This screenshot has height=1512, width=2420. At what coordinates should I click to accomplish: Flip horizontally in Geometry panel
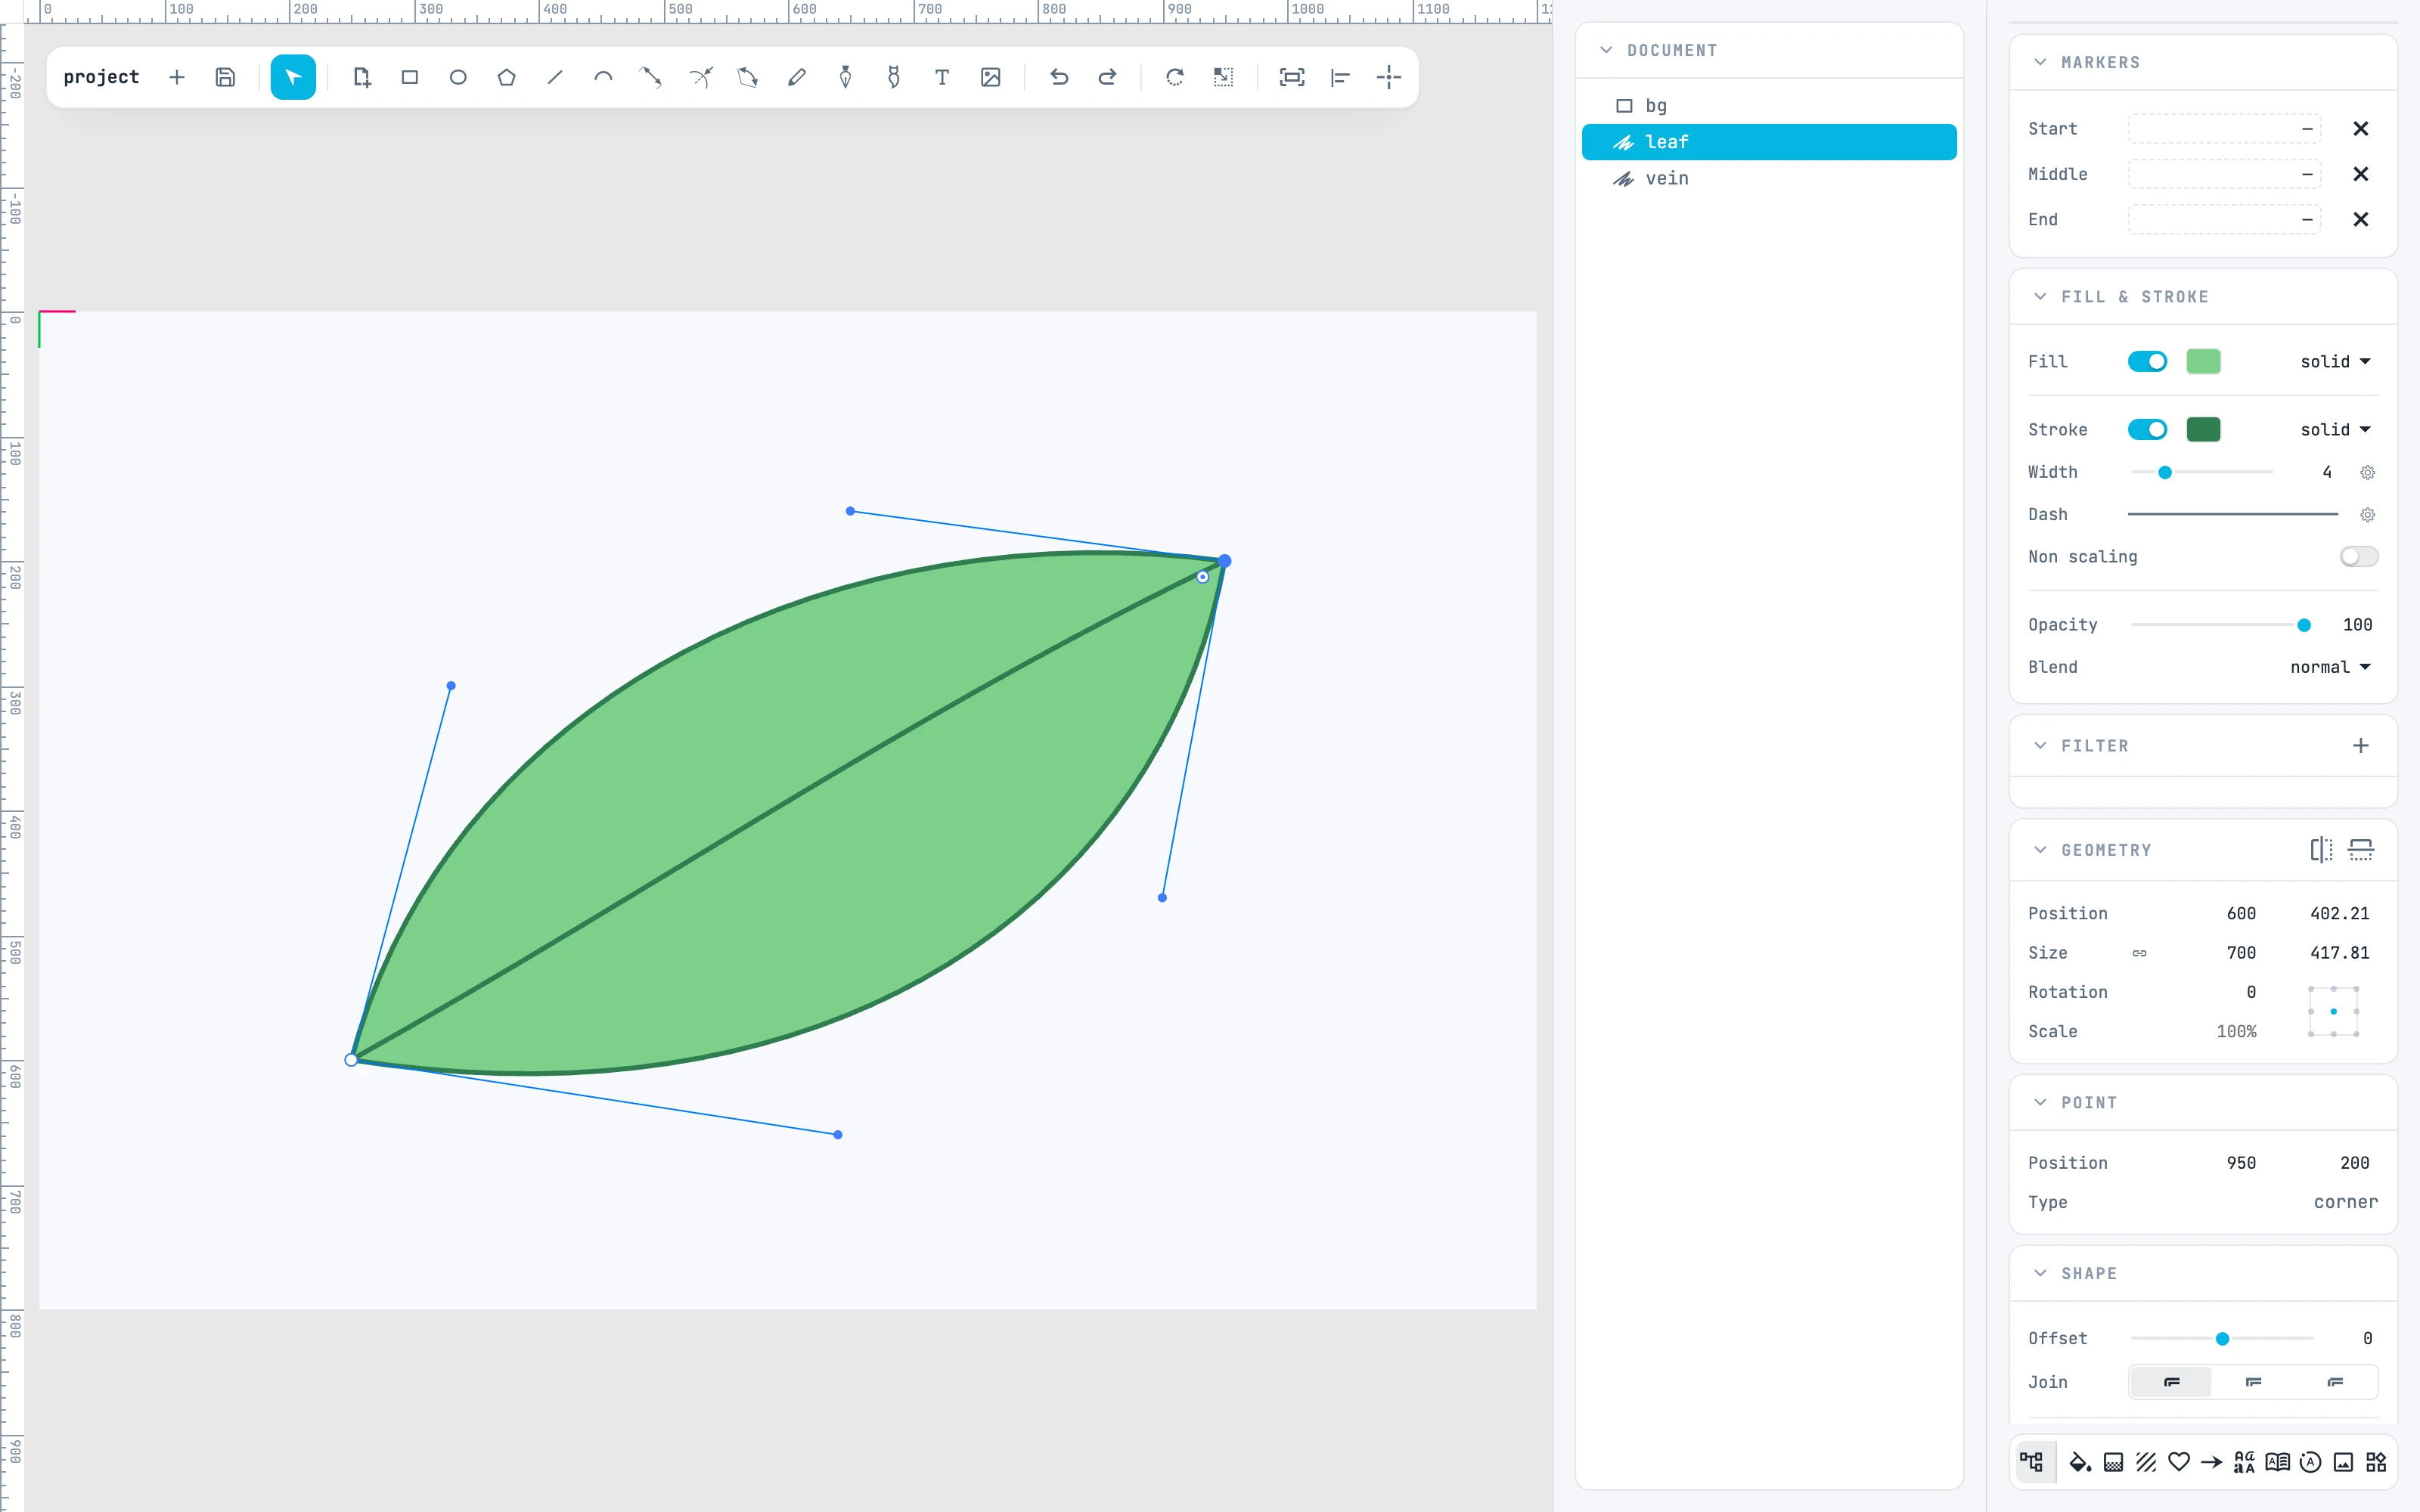click(x=2321, y=850)
